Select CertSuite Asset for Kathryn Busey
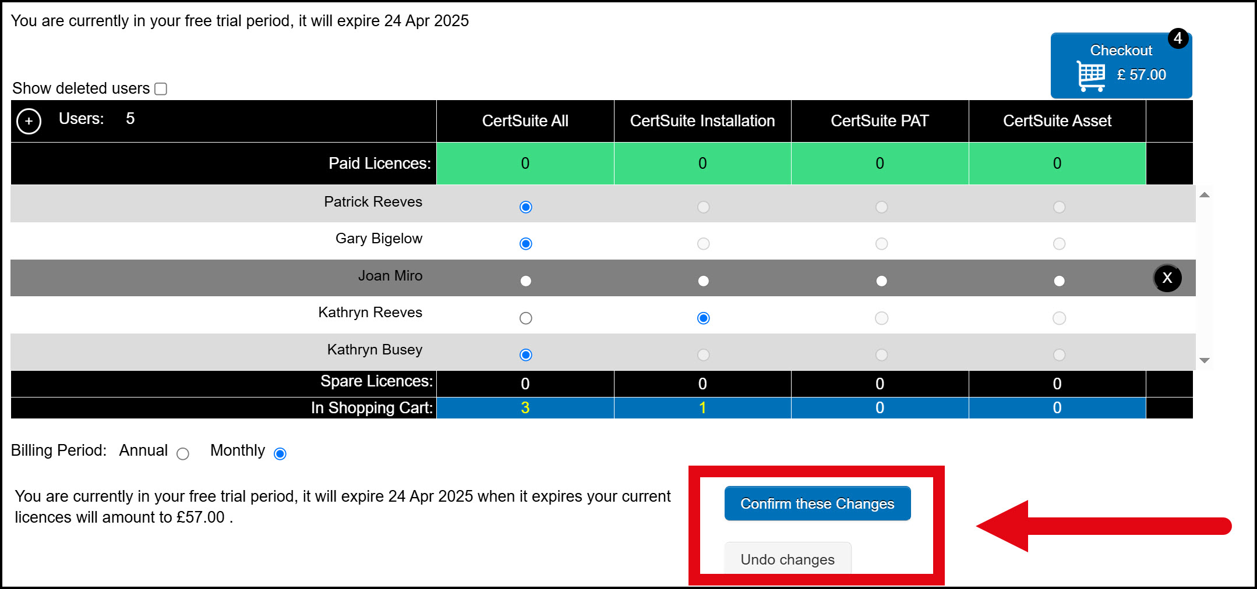 [1059, 355]
